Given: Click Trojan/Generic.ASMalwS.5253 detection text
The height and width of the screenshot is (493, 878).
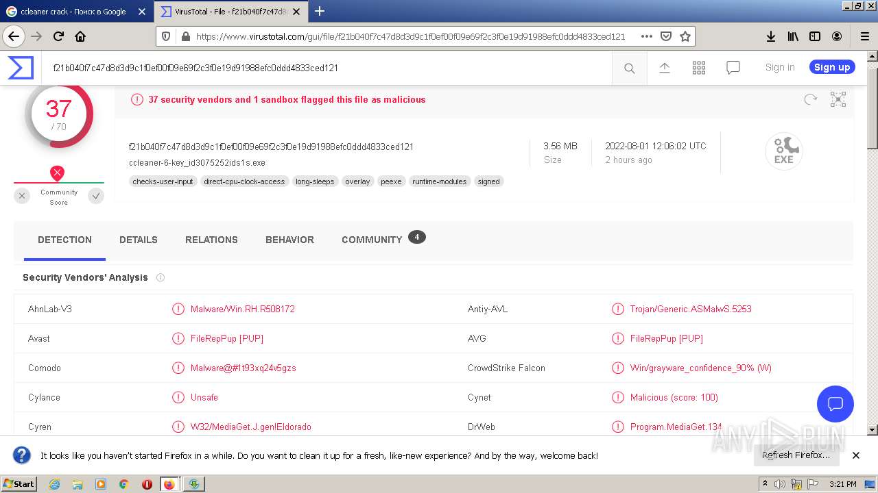Looking at the screenshot, I should pyautogui.click(x=691, y=309).
